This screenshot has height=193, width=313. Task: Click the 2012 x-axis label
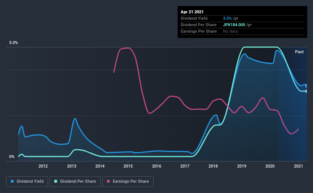pos(43,166)
